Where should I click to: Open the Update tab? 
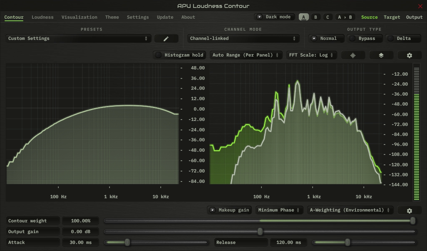(x=165, y=17)
